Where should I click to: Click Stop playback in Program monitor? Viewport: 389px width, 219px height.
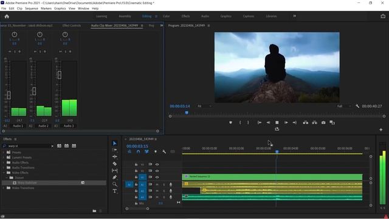277,122
